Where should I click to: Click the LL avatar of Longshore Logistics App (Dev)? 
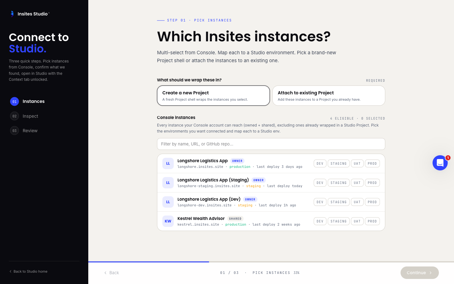(x=168, y=202)
